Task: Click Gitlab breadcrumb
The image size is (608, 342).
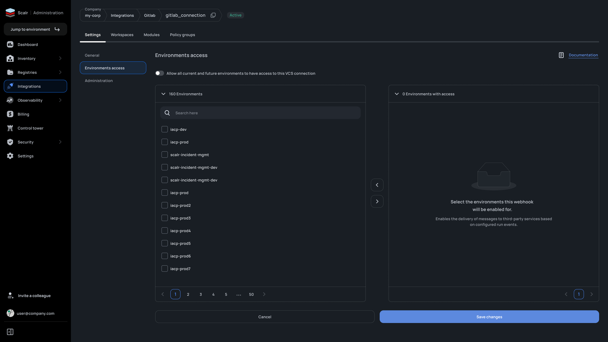Action: click(x=150, y=16)
